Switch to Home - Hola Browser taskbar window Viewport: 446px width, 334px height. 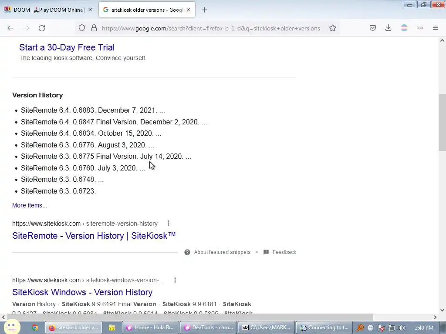(150, 327)
